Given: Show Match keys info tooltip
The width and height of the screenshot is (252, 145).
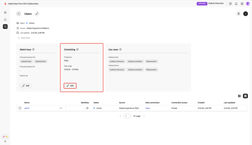Looking at the screenshot, I should click(x=33, y=49).
